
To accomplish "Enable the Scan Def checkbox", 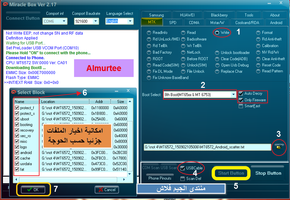I will pos(183,179).
